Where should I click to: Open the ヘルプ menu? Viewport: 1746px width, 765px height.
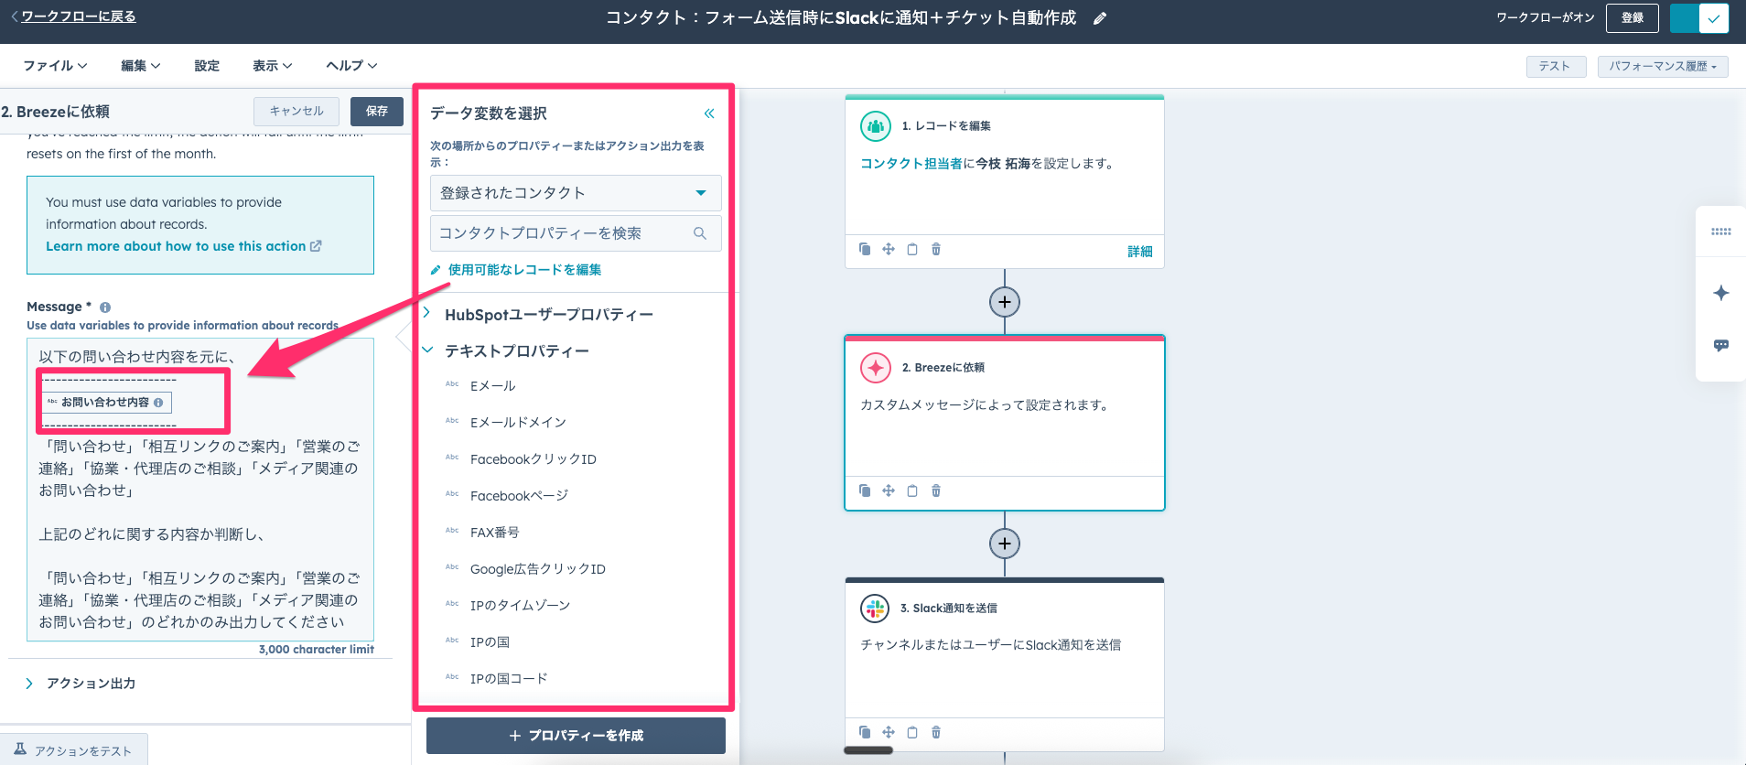pyautogui.click(x=351, y=66)
